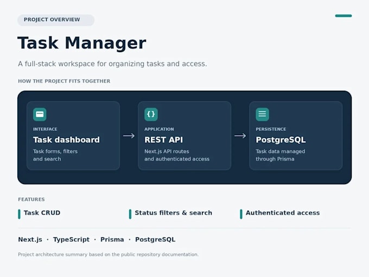Click the full-stack workspace subtitle text
369x277 pixels.
[x=112, y=64]
